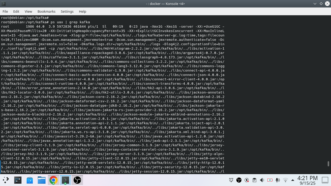Click the show desktop button

[x=325, y=180]
